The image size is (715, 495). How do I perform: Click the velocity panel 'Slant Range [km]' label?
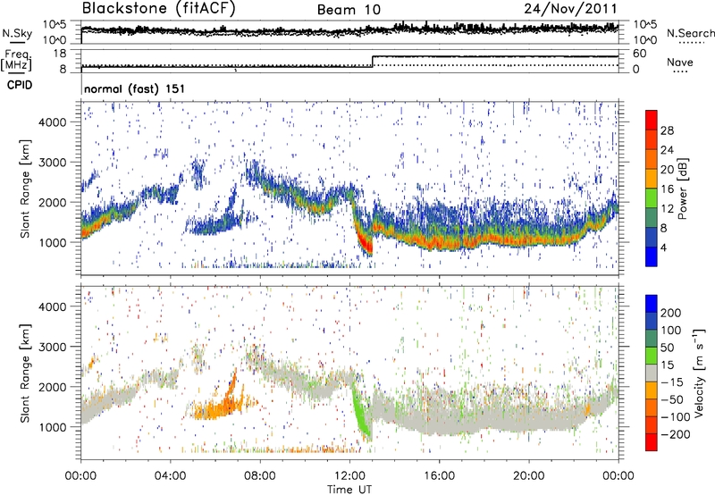25,373
